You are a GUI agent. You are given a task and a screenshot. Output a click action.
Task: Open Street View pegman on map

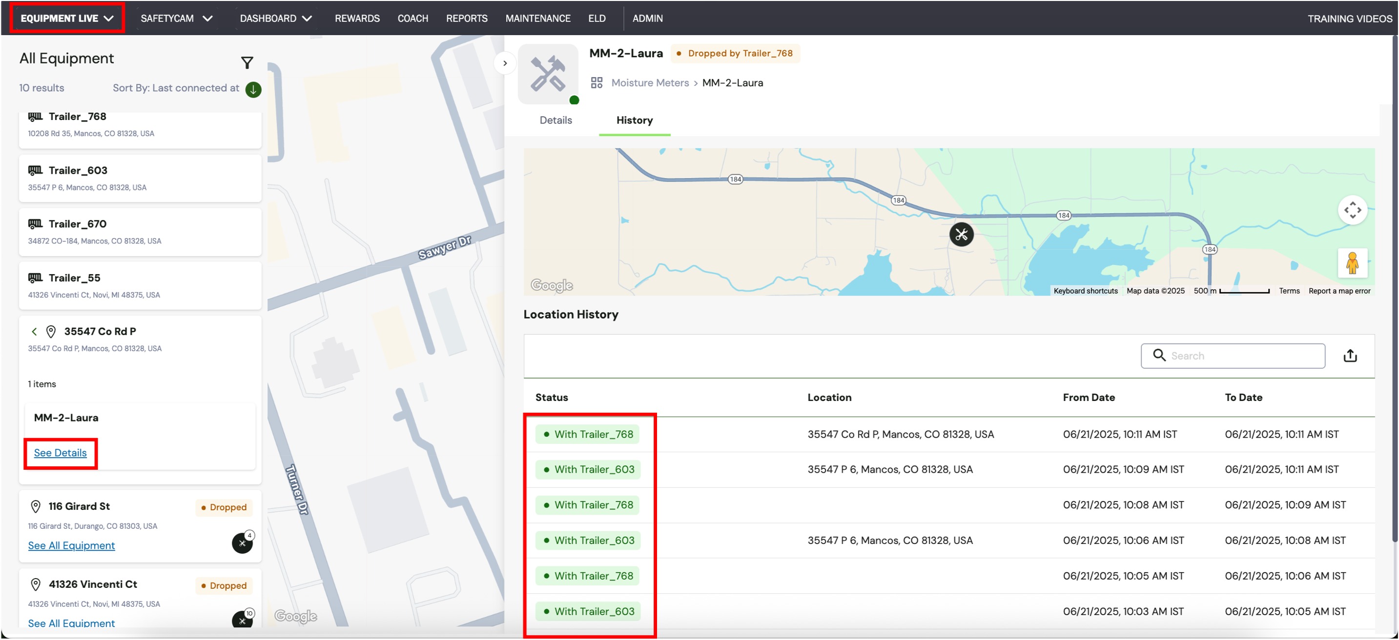coord(1352,263)
